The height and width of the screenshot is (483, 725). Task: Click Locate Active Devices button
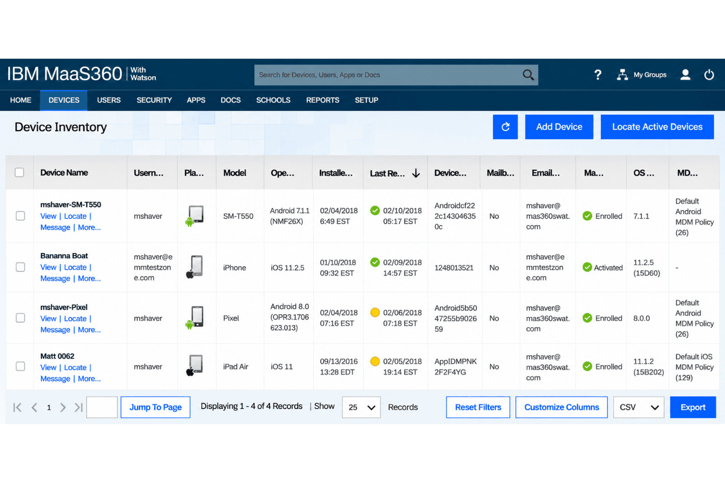tap(657, 127)
